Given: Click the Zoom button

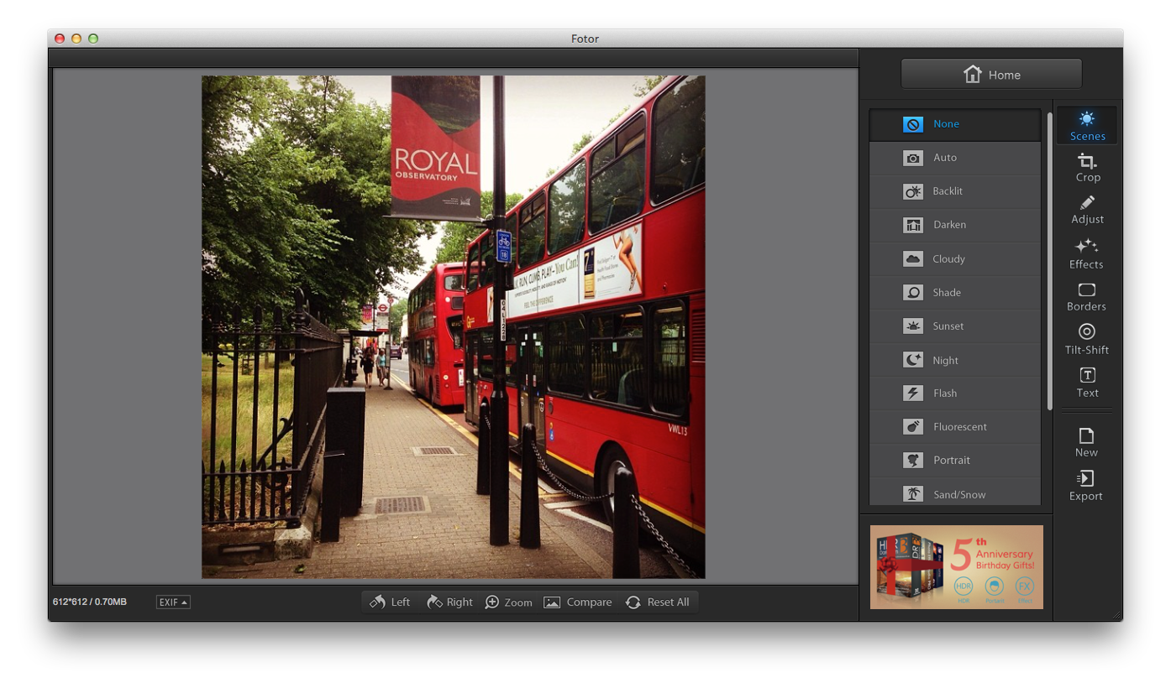Looking at the screenshot, I should tap(508, 602).
